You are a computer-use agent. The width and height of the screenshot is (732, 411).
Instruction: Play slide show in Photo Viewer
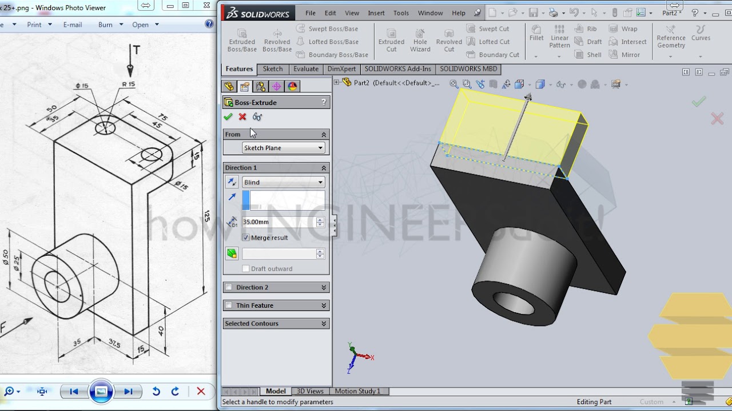coord(101,392)
